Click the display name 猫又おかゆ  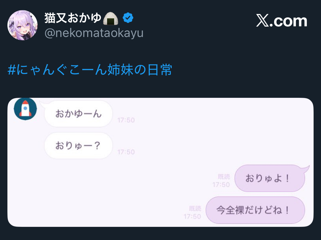[x=73, y=18]
